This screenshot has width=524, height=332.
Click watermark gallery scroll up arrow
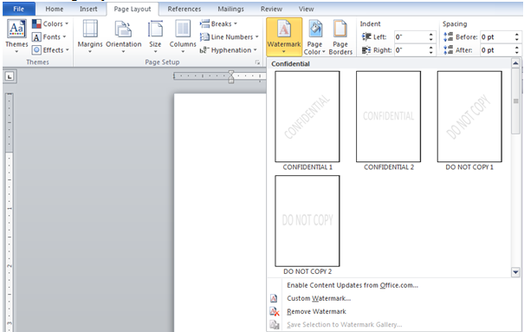coord(515,63)
